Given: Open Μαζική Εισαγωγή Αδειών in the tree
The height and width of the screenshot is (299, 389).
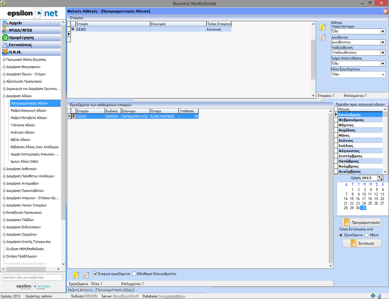Looking at the screenshot, I should 29,110.
